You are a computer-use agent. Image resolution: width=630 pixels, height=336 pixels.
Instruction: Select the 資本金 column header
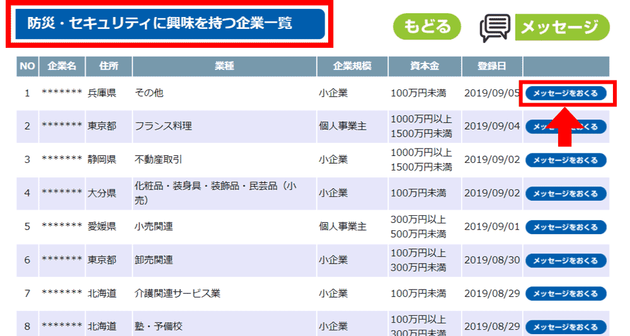424,66
